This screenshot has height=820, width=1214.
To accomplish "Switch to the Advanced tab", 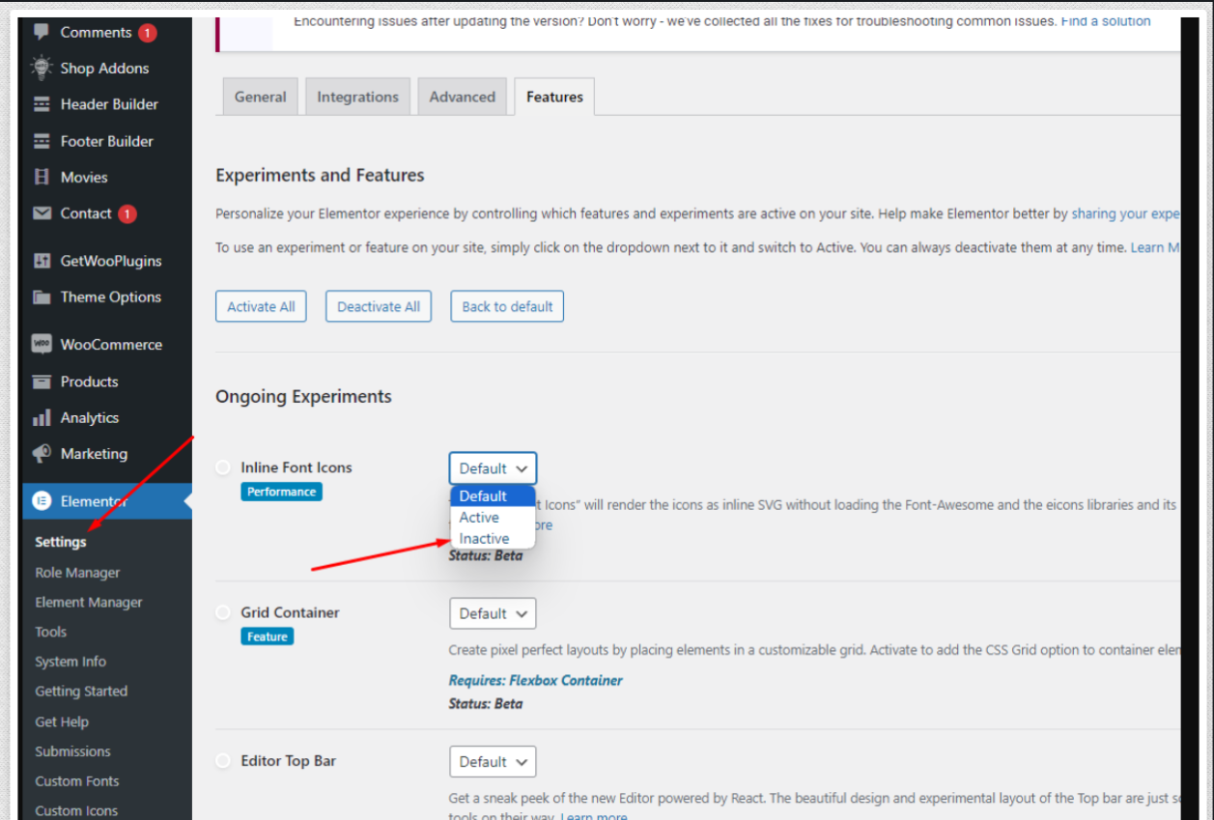I will [x=462, y=97].
